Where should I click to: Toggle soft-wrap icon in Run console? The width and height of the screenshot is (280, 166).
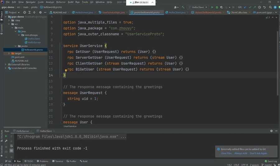[x=11, y=146]
